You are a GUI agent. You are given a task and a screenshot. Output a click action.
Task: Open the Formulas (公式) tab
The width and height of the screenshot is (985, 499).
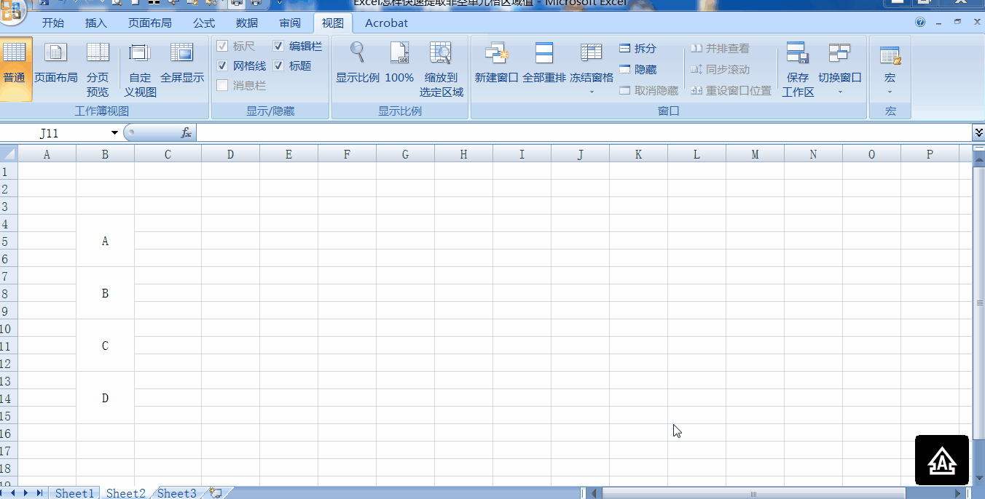click(x=204, y=23)
